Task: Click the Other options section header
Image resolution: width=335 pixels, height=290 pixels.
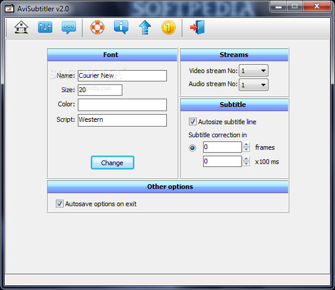Action: click(167, 187)
